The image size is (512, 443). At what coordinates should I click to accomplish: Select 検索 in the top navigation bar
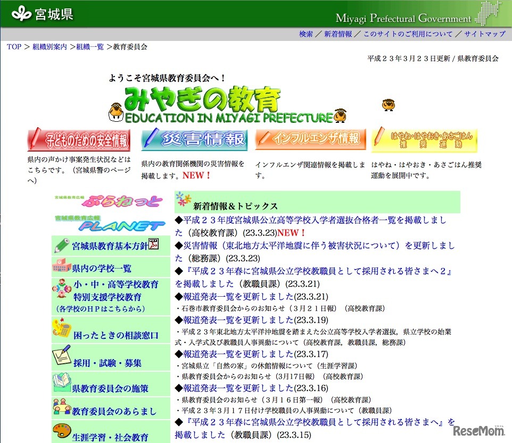tap(305, 34)
